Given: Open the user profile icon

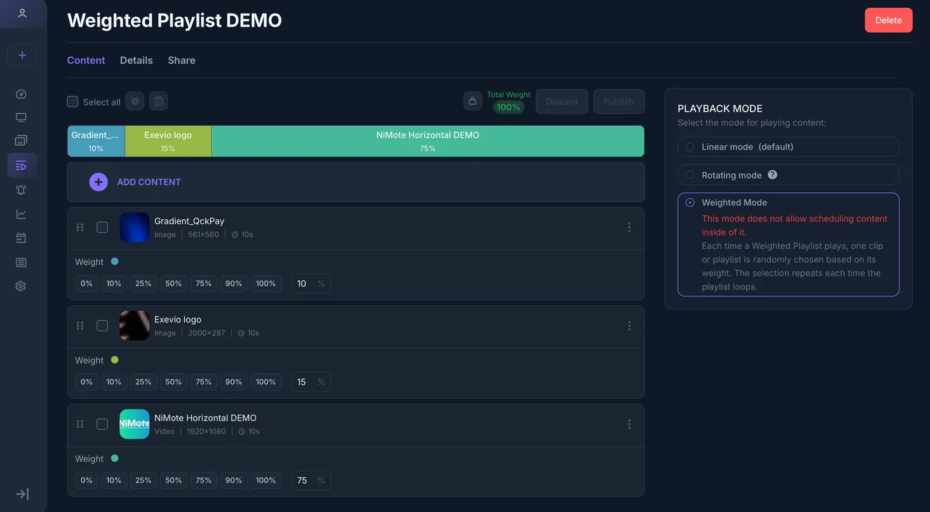Looking at the screenshot, I should (x=22, y=14).
